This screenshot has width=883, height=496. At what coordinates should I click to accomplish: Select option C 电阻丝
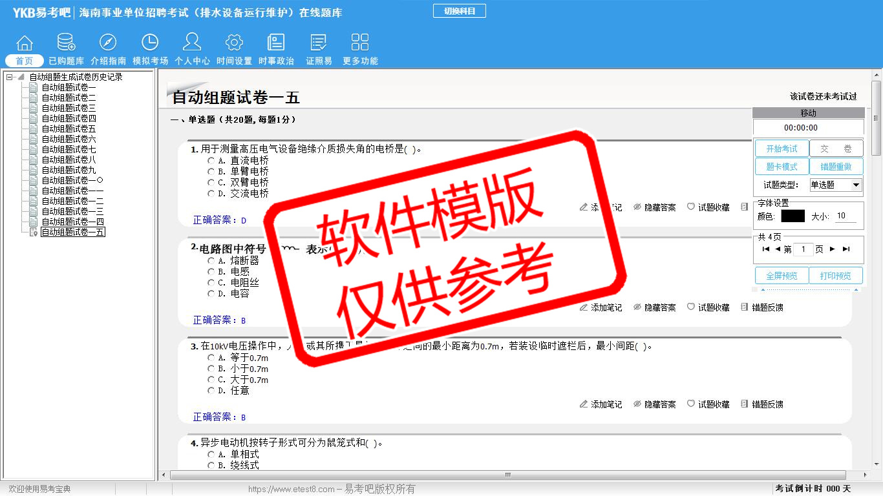(211, 282)
